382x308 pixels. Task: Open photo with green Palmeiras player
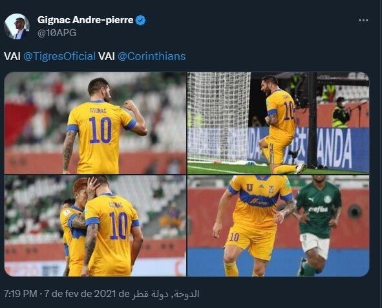tap(278, 226)
